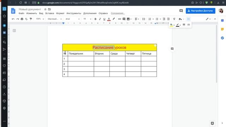Image resolution: width=226 pixels, height=127 pixels.
Task: Click the Redo arrow in toolbar
Action: [x=18, y=19]
